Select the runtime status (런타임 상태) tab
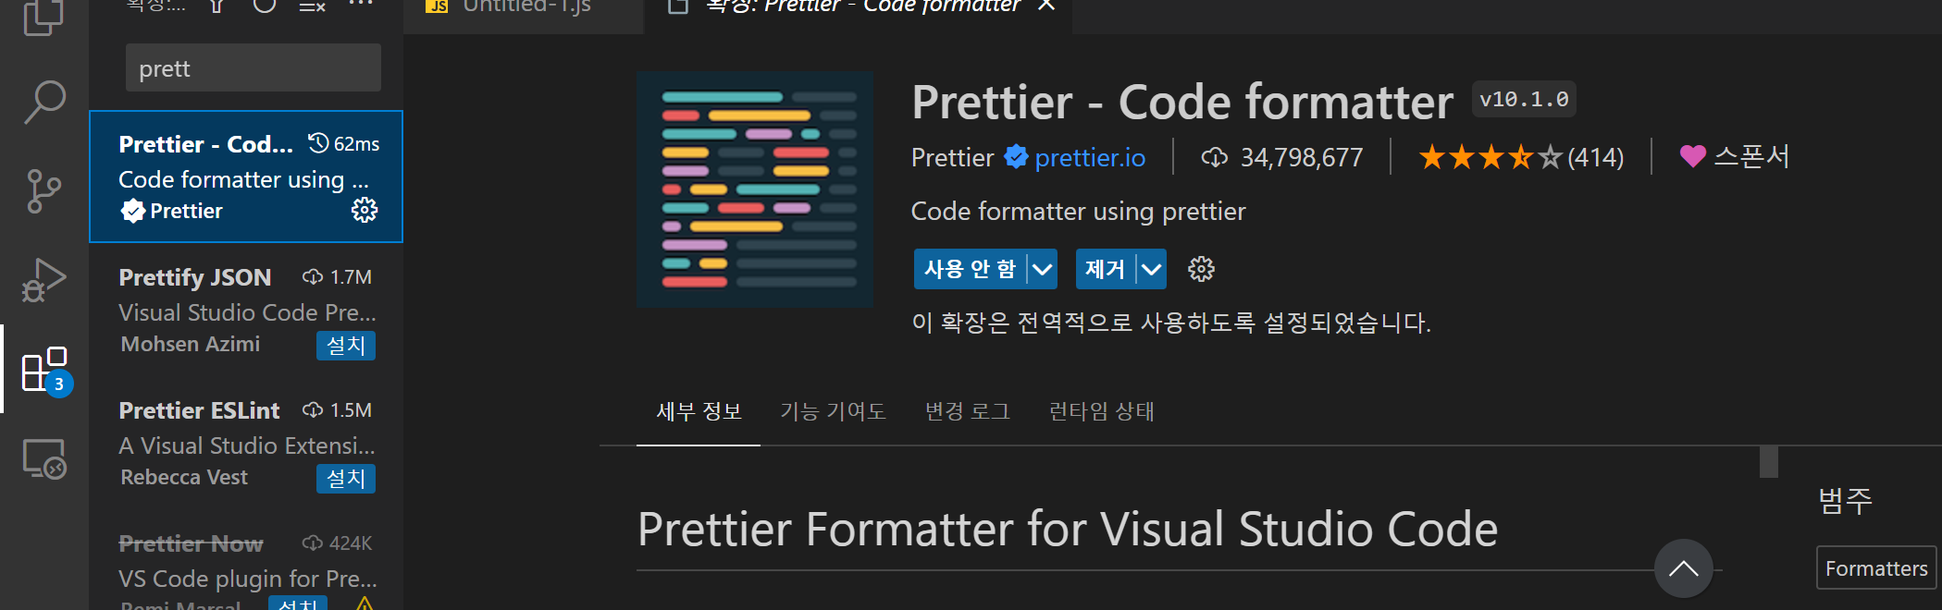 pos(1101,411)
